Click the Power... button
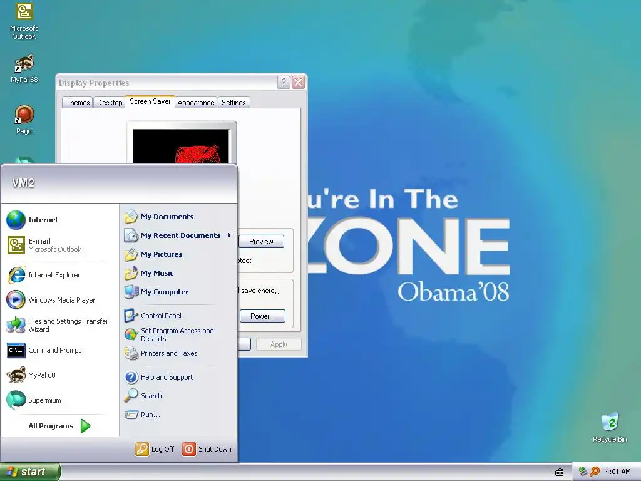 click(262, 316)
